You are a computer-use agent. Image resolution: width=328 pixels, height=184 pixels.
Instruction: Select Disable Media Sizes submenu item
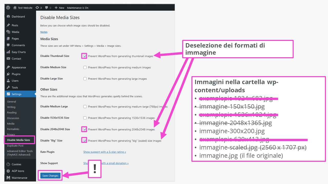pyautogui.click(x=18, y=140)
